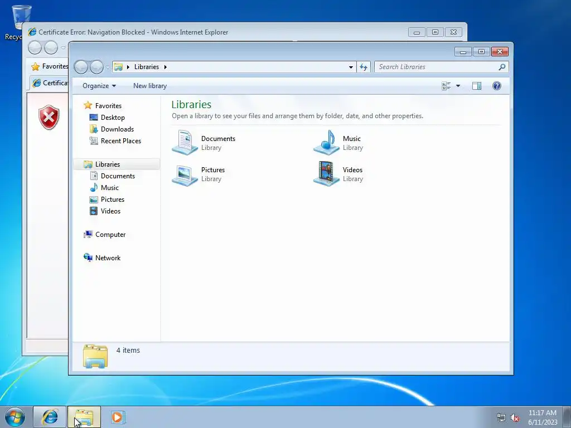This screenshot has width=571, height=428.
Task: Open the Organize menu
Action: click(99, 86)
